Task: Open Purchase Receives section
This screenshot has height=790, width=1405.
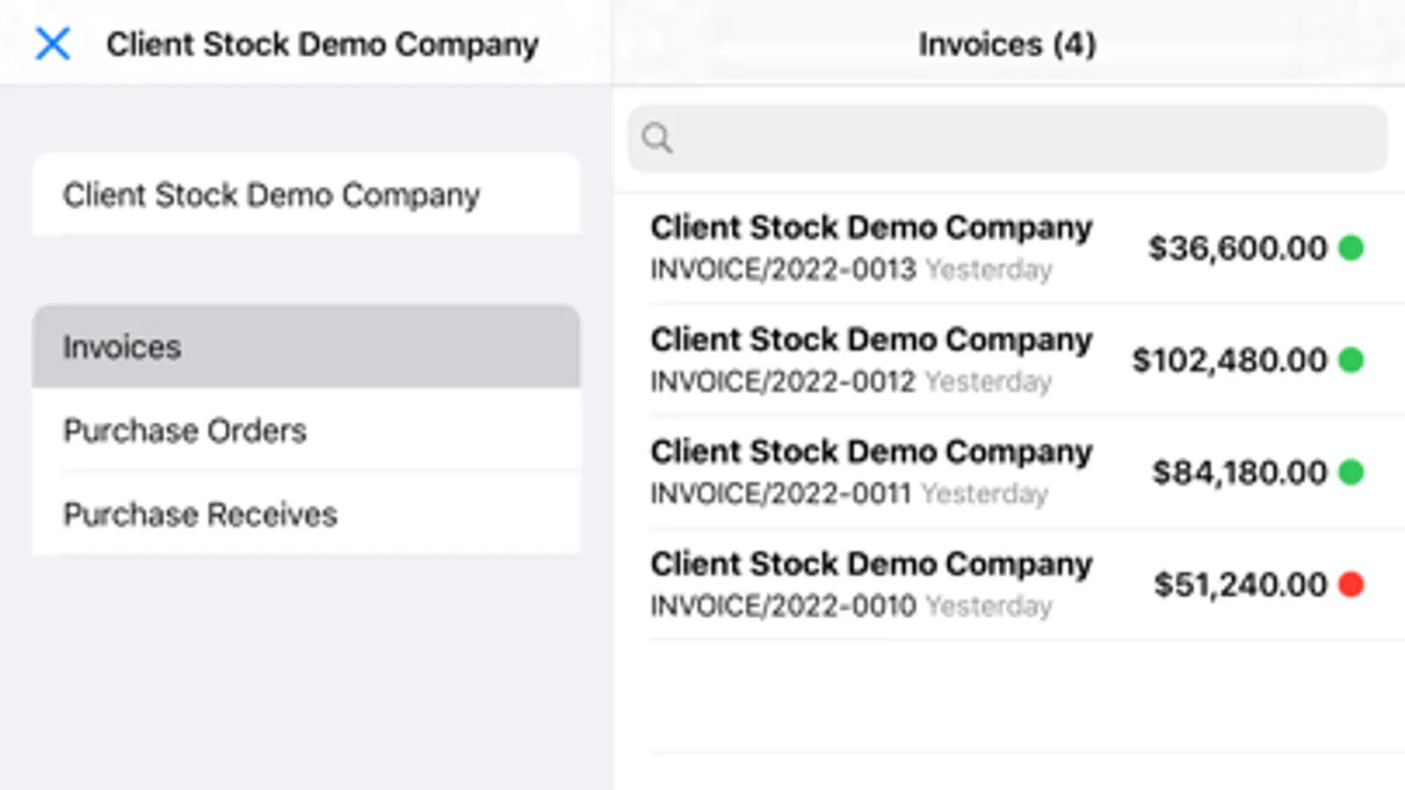Action: coord(306,513)
